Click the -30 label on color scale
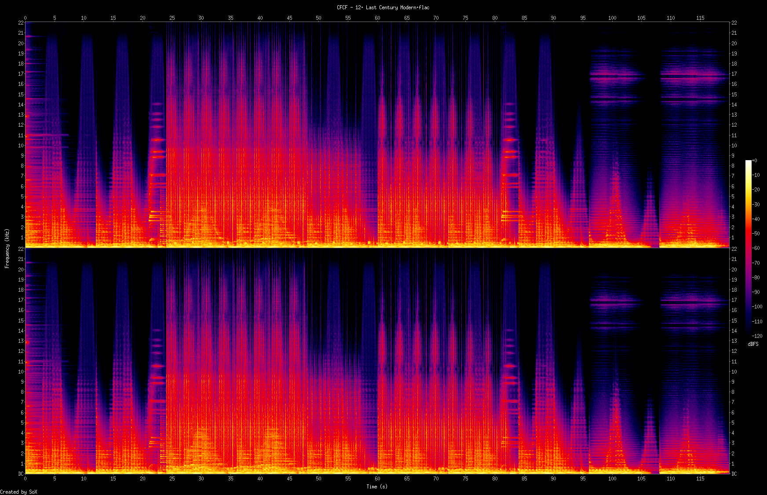767x495 pixels. click(756, 205)
